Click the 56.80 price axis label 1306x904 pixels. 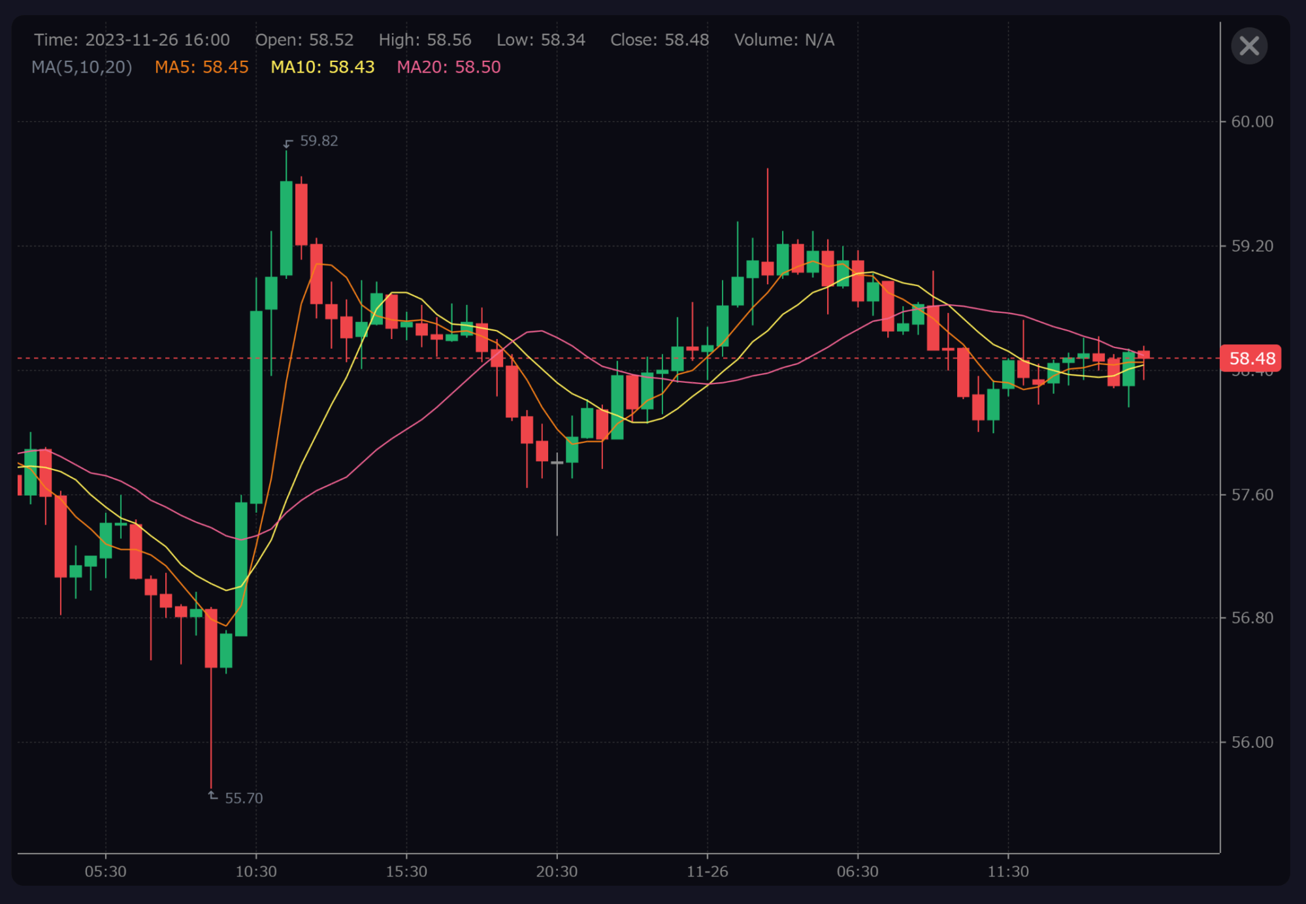tap(1252, 618)
